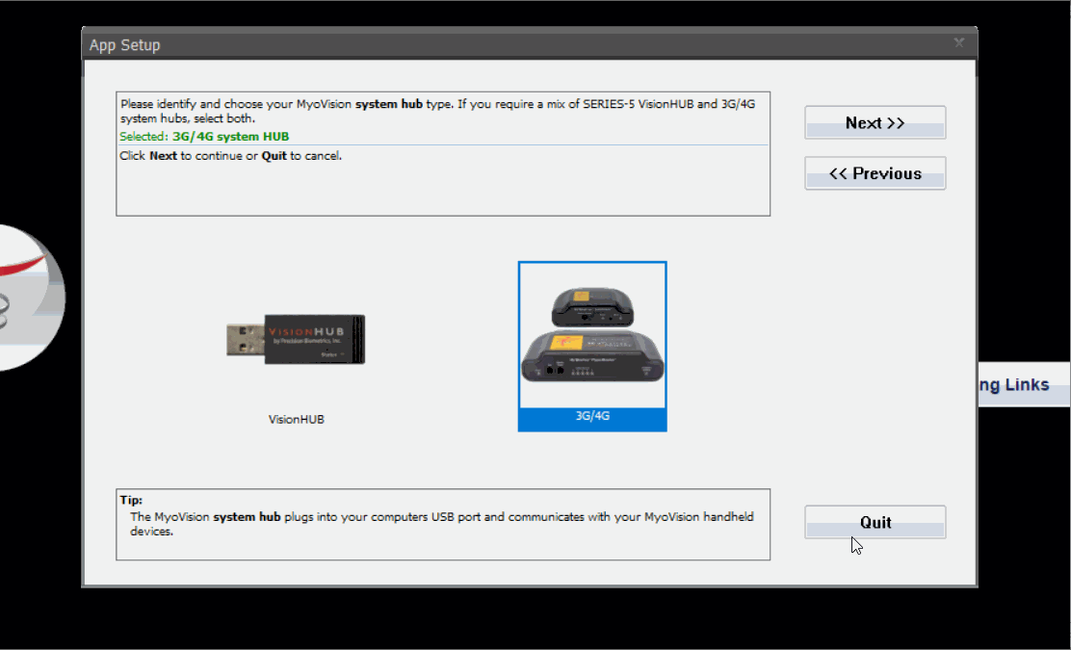Select the 3G/4G system hub image
Image resolution: width=1071 pixels, height=650 pixels.
tap(592, 334)
